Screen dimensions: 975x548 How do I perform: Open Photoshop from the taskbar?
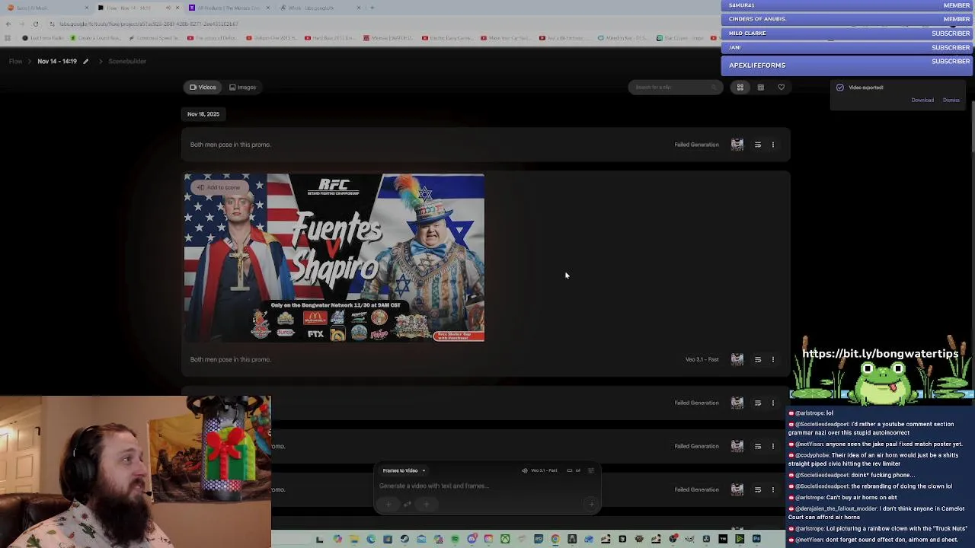click(756, 539)
